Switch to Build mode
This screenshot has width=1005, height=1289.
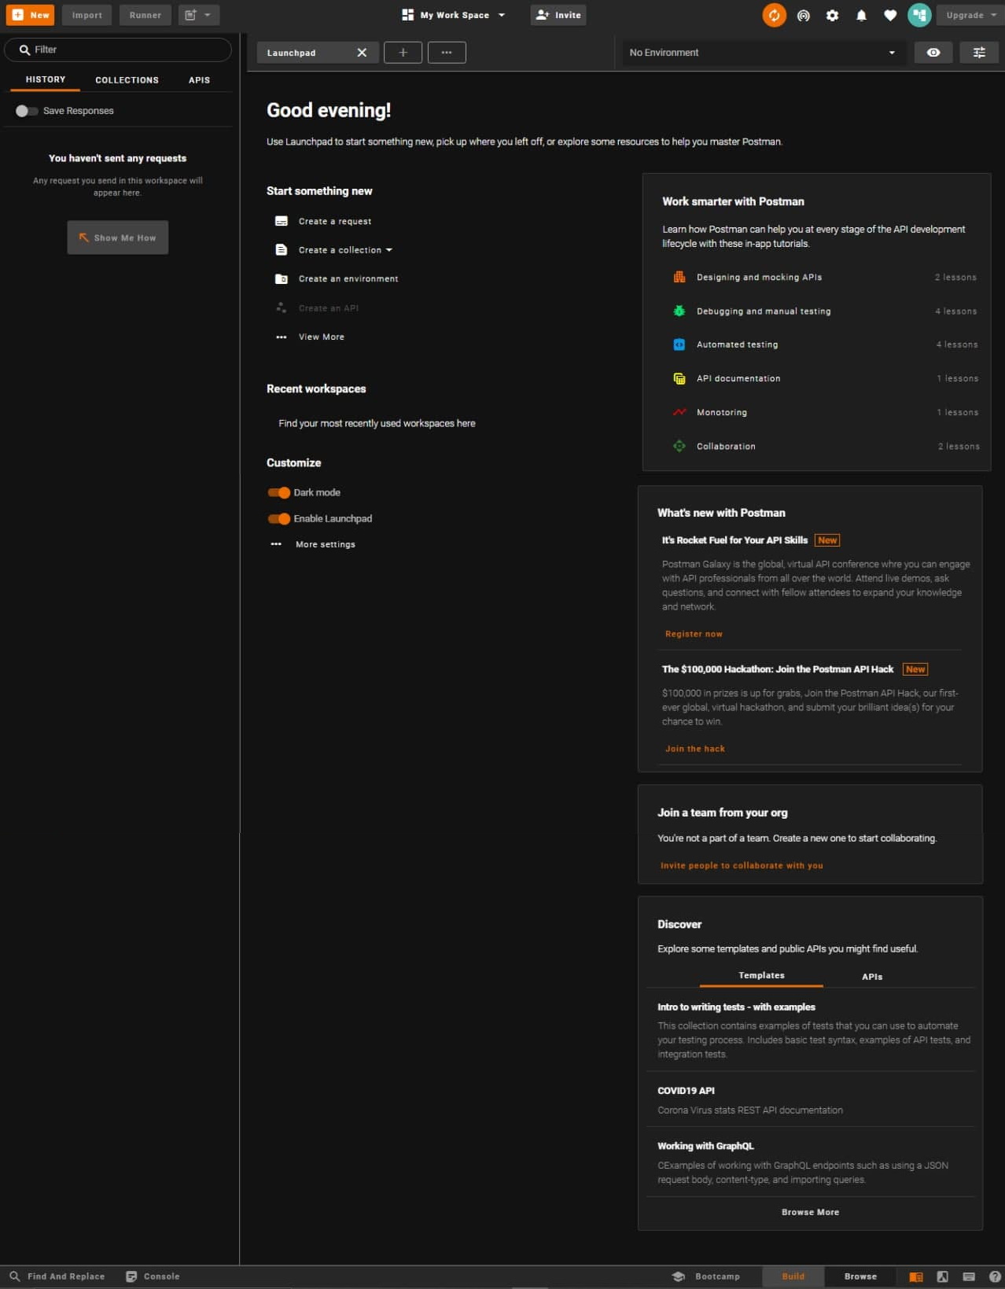pos(793,1276)
